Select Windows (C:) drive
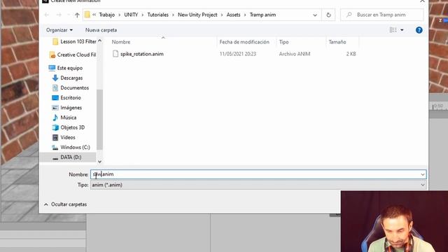This screenshot has height=252, width=448. pyautogui.click(x=71, y=148)
